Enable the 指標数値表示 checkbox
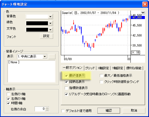The height and width of the screenshot is (117, 149). click(66, 88)
